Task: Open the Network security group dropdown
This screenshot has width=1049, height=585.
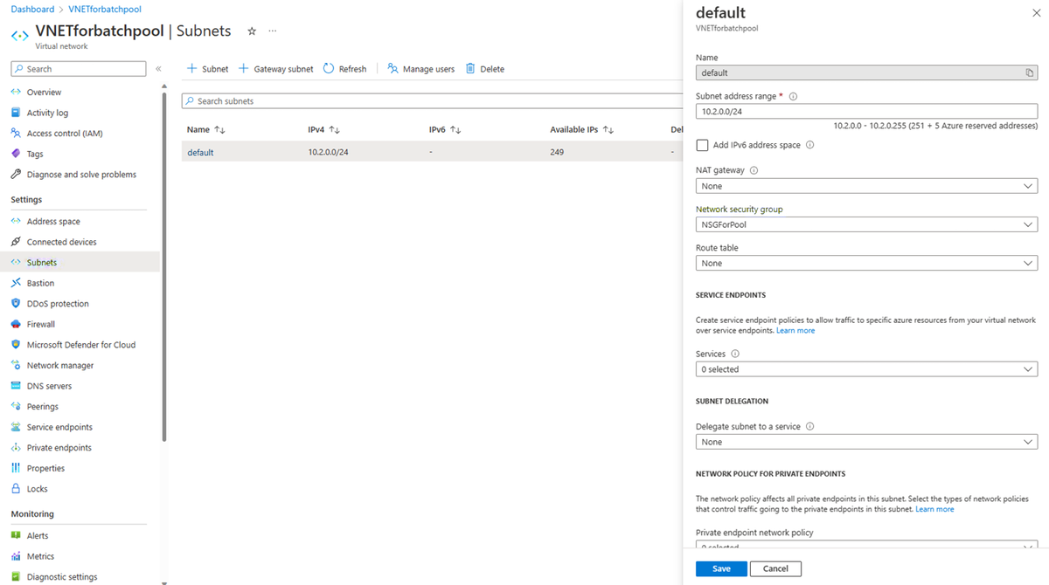Action: pyautogui.click(x=866, y=224)
